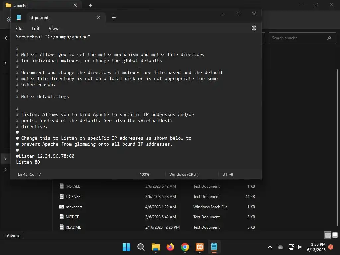
Task: Show hidden tray icons
Action: (x=270, y=247)
